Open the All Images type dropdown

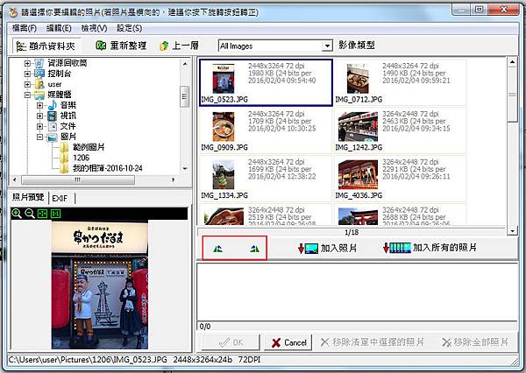327,46
